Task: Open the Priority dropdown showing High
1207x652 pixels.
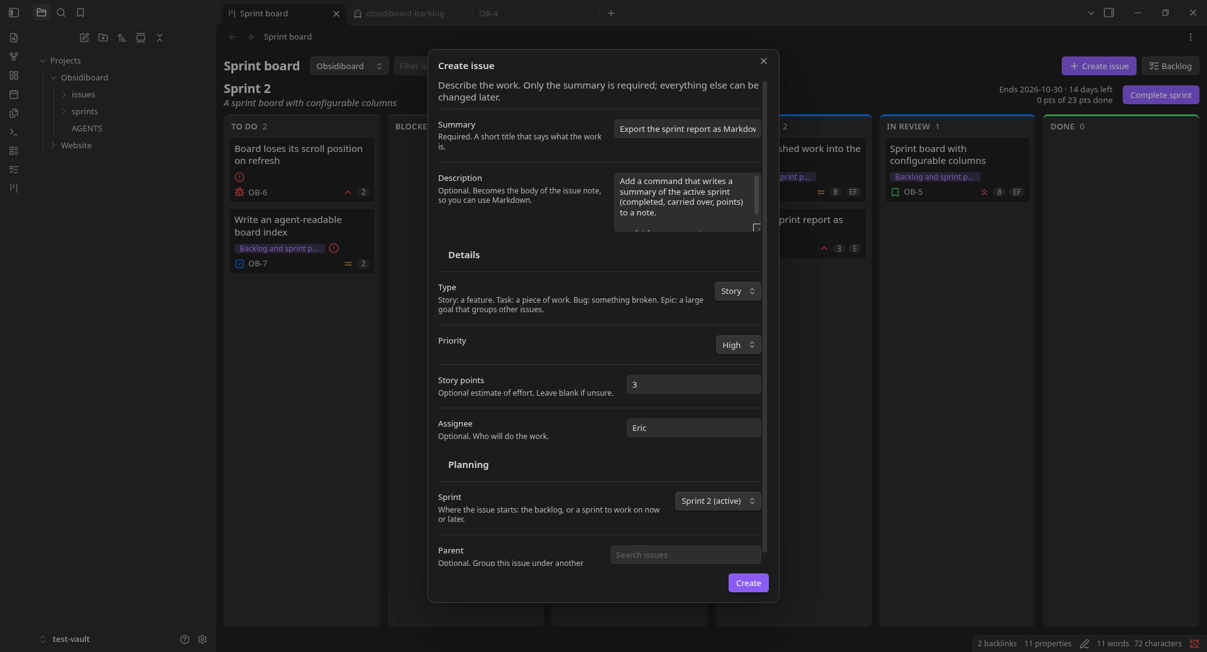Action: [x=738, y=345]
